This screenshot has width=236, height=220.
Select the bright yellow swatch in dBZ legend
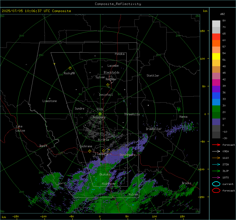216,56
